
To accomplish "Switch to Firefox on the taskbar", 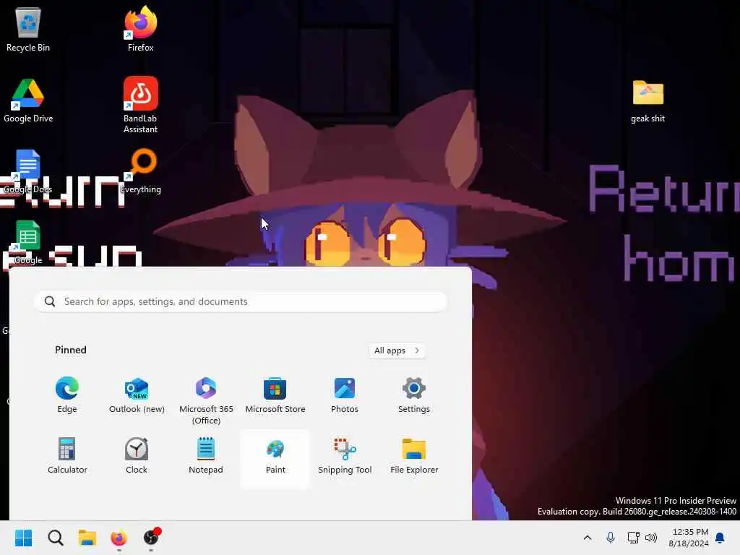I will coord(119,538).
